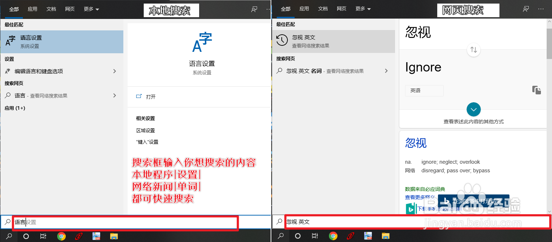The height and width of the screenshot is (242, 552).
Task: Click the search icon beside 忽视 英文 名词
Action: (280, 71)
